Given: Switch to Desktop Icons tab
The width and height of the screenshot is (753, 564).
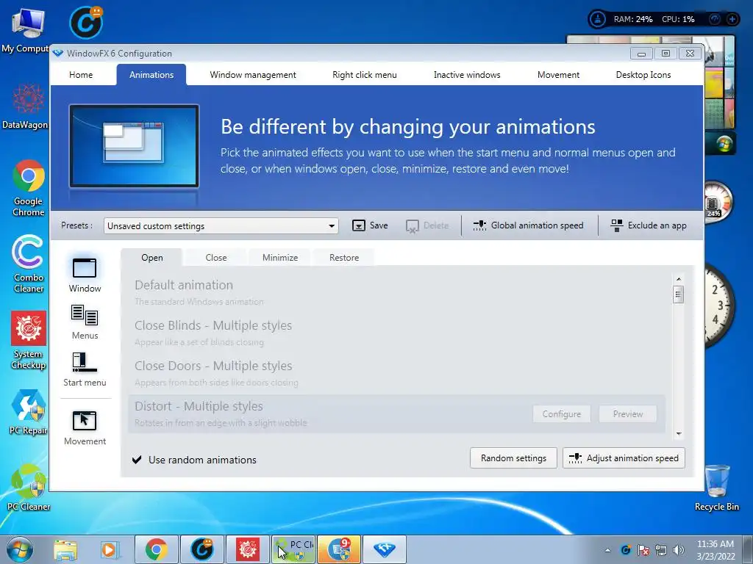Looking at the screenshot, I should click(643, 75).
